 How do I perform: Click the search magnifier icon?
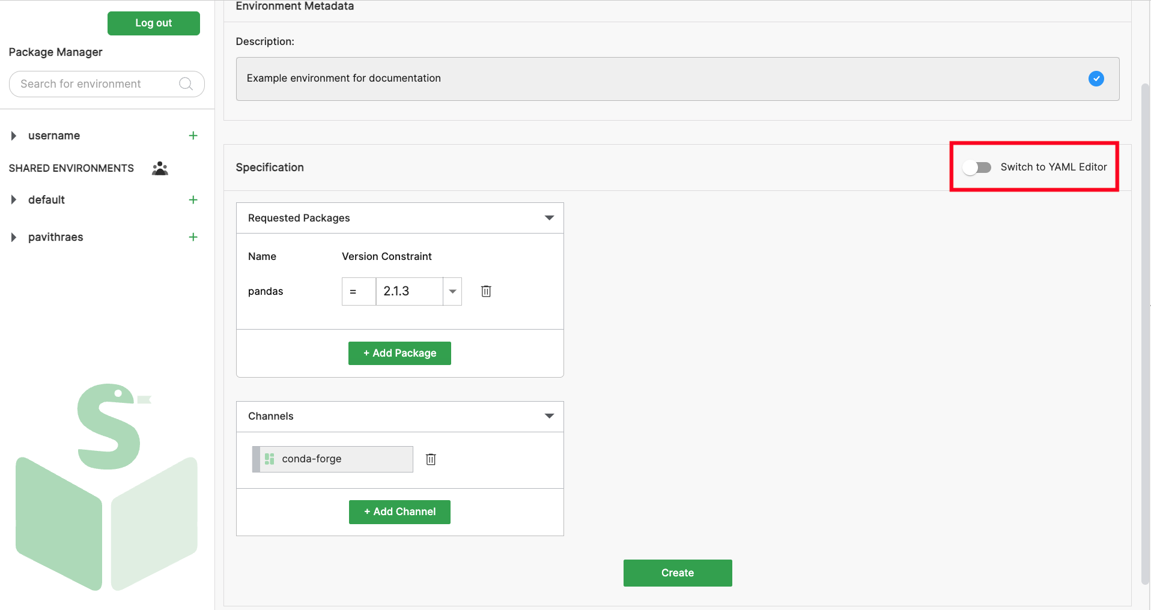pos(186,84)
